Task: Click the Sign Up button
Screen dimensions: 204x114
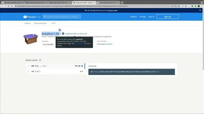Action: pyautogui.click(x=167, y=17)
